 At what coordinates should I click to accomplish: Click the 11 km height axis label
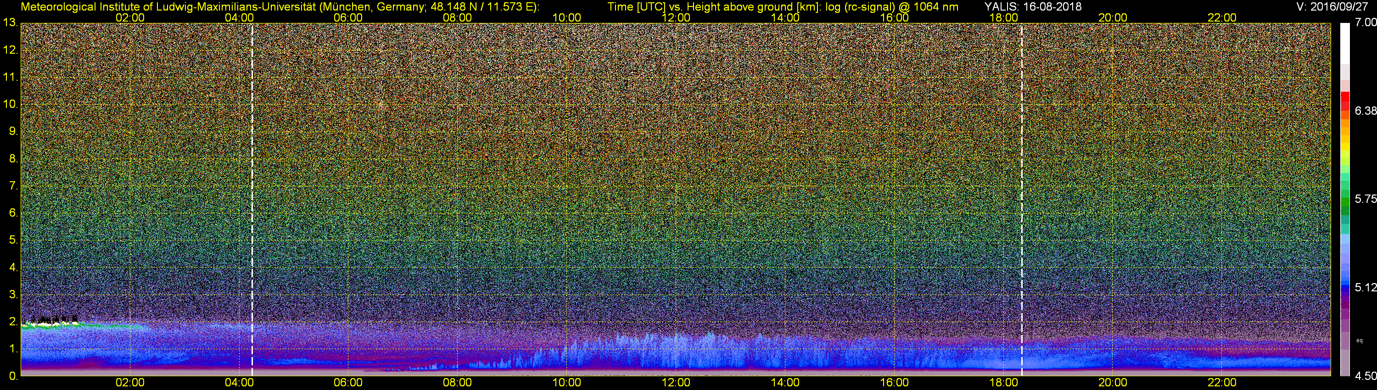(10, 78)
